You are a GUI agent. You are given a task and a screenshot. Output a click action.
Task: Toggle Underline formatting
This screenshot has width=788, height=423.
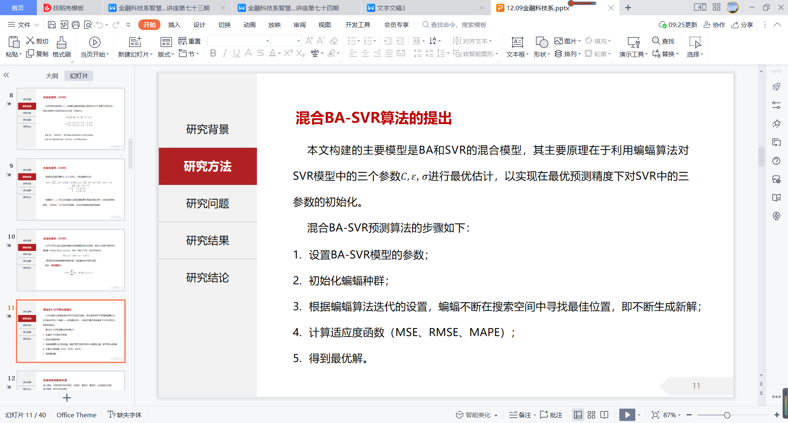click(x=236, y=53)
